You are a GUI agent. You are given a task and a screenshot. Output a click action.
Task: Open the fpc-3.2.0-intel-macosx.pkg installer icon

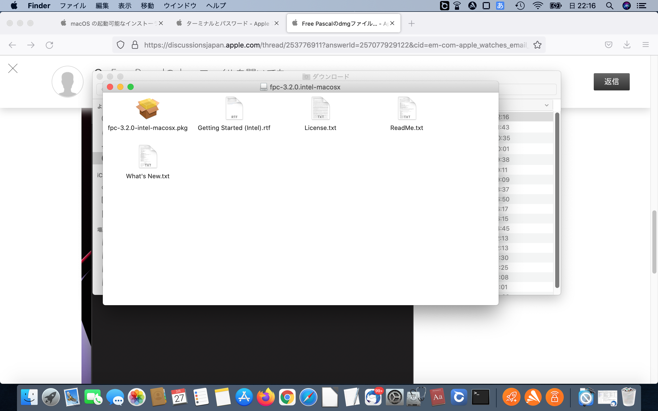(x=147, y=109)
